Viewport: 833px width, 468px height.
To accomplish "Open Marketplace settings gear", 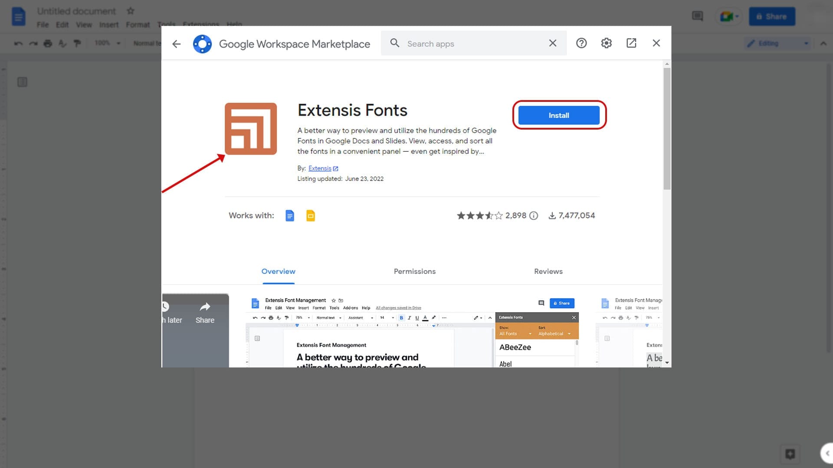I will pos(606,43).
